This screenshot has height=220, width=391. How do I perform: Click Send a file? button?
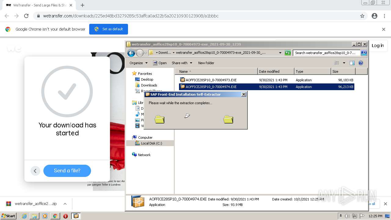pos(67,171)
